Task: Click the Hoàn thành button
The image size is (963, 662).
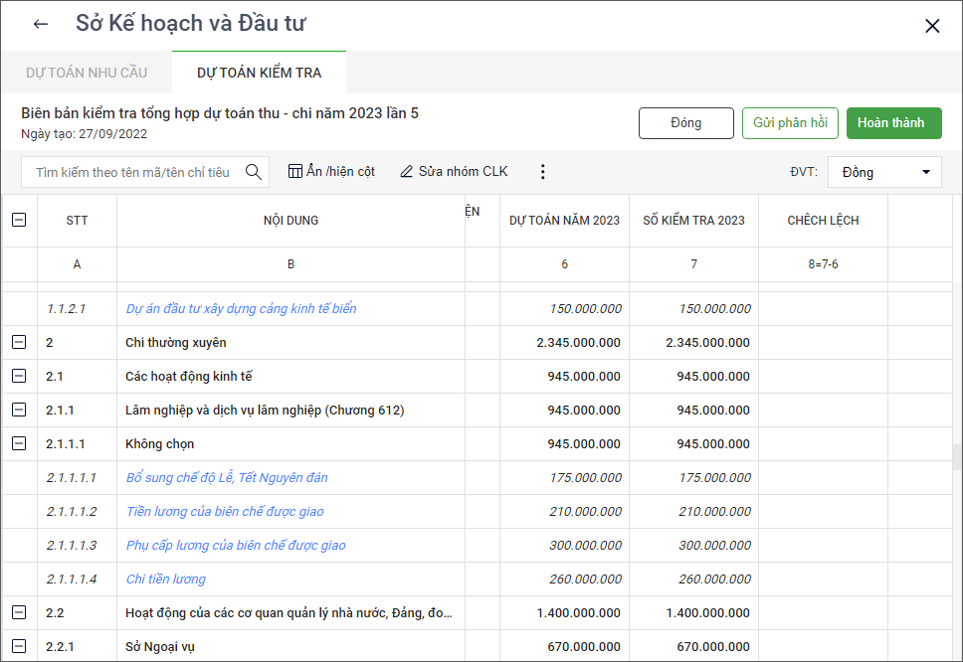Action: [x=891, y=123]
